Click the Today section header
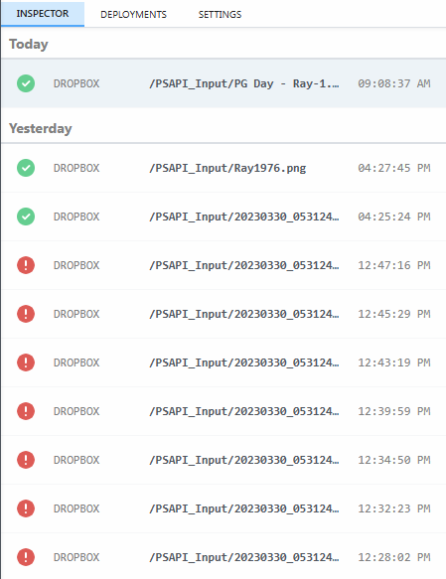The width and height of the screenshot is (446, 579). [x=29, y=44]
